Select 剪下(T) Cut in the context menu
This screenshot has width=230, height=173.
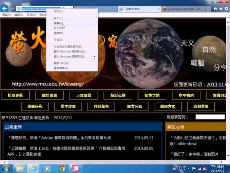[72, 18]
